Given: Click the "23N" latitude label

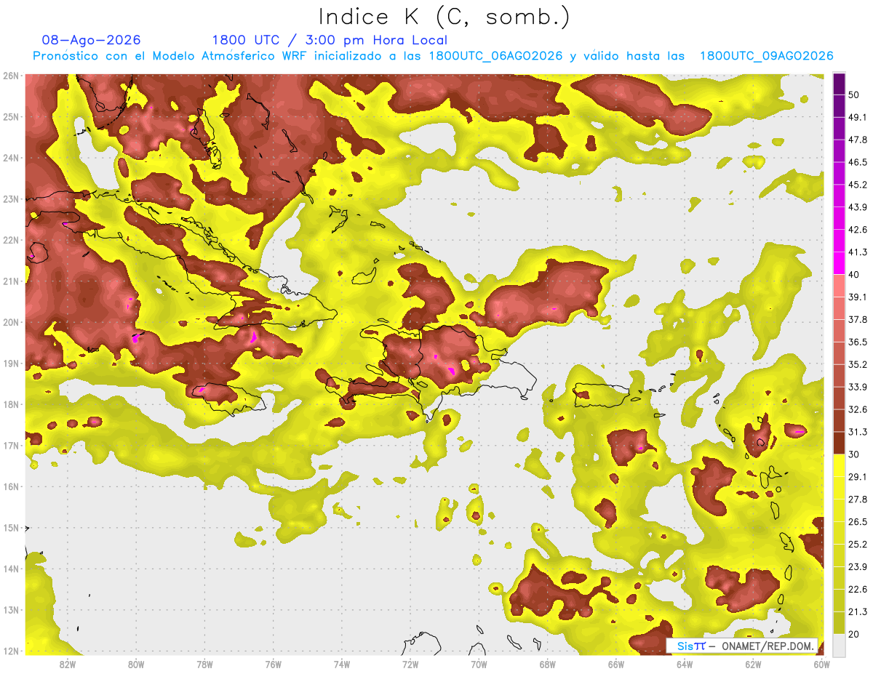Looking at the screenshot, I should point(10,198).
